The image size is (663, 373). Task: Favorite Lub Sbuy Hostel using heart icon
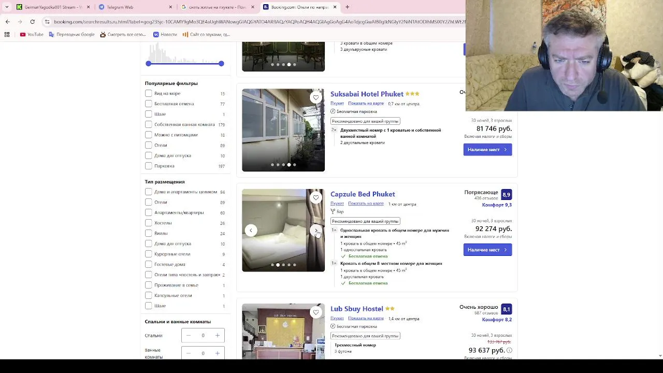click(316, 312)
